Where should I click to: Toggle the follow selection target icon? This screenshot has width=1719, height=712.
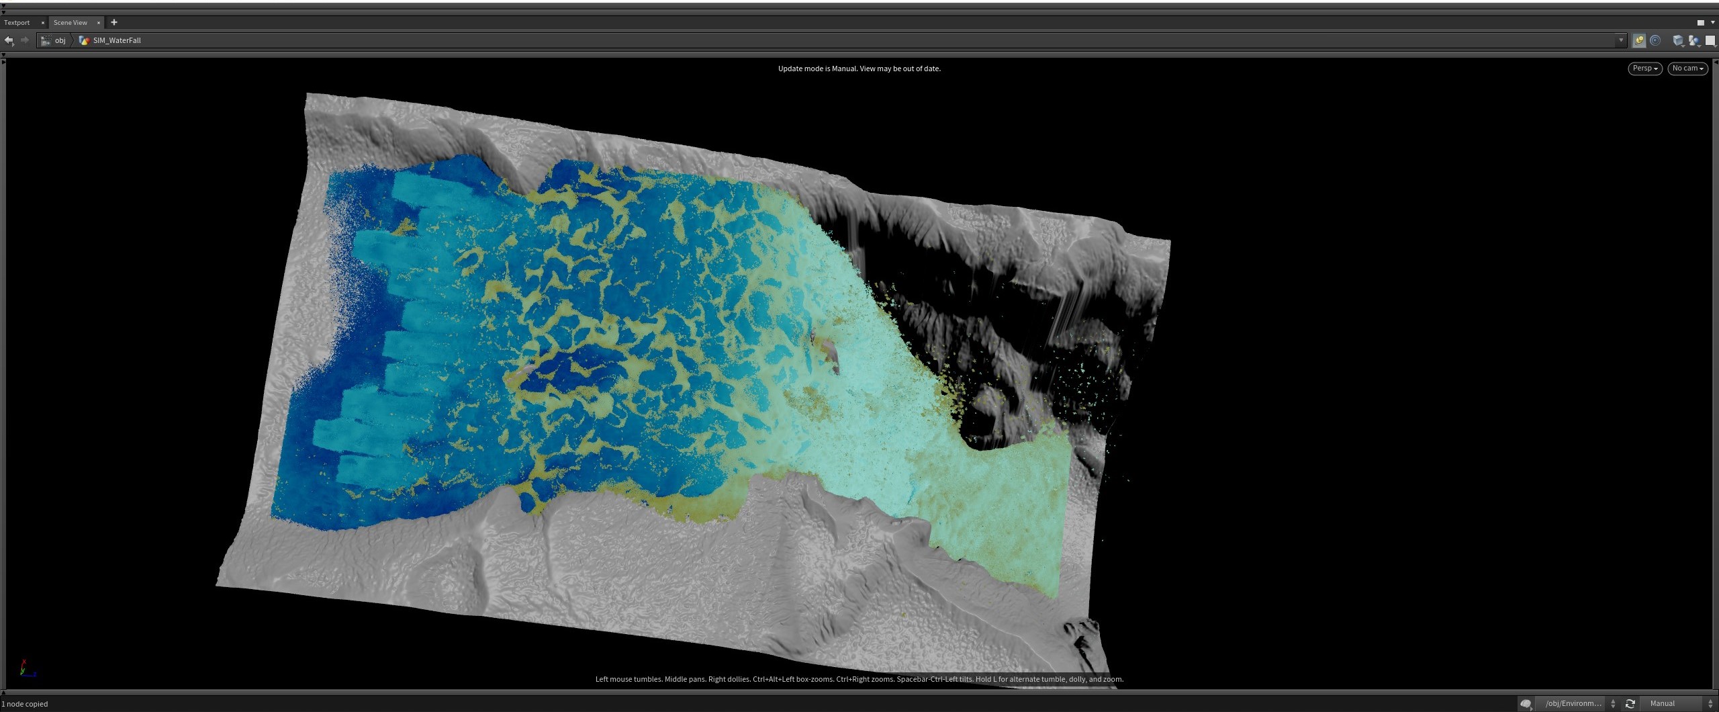coord(1655,40)
